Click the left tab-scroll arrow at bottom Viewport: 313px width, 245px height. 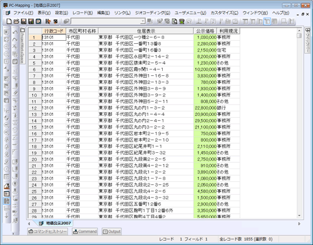point(29,224)
